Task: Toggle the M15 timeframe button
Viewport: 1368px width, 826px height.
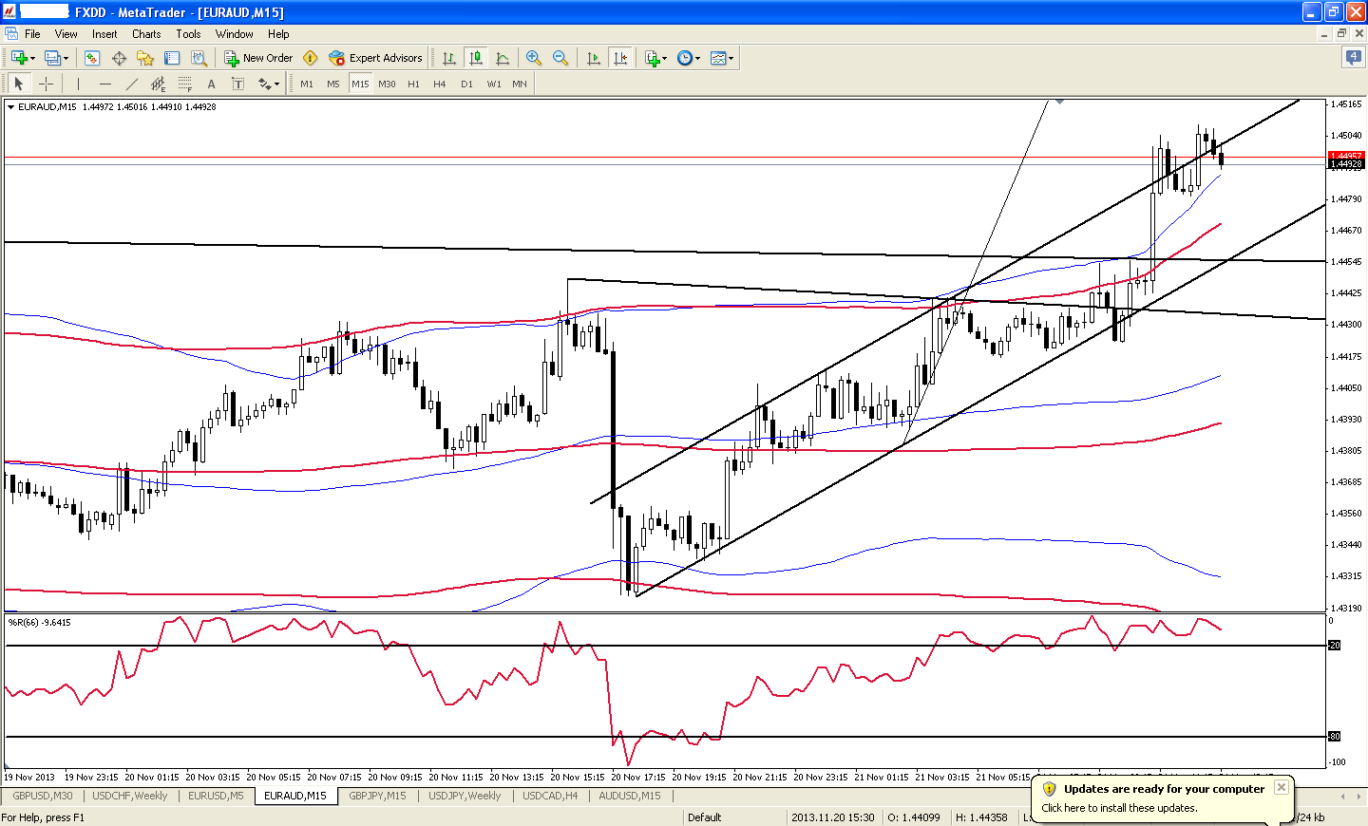Action: pos(360,84)
